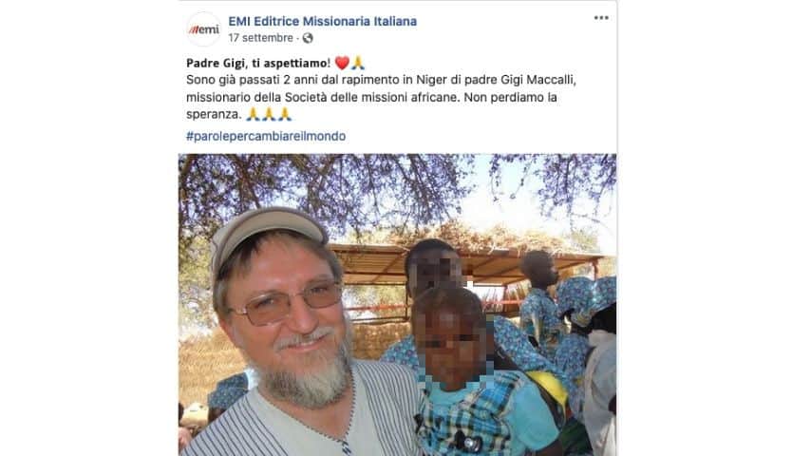Click the globe public-visibility icon

click(308, 38)
